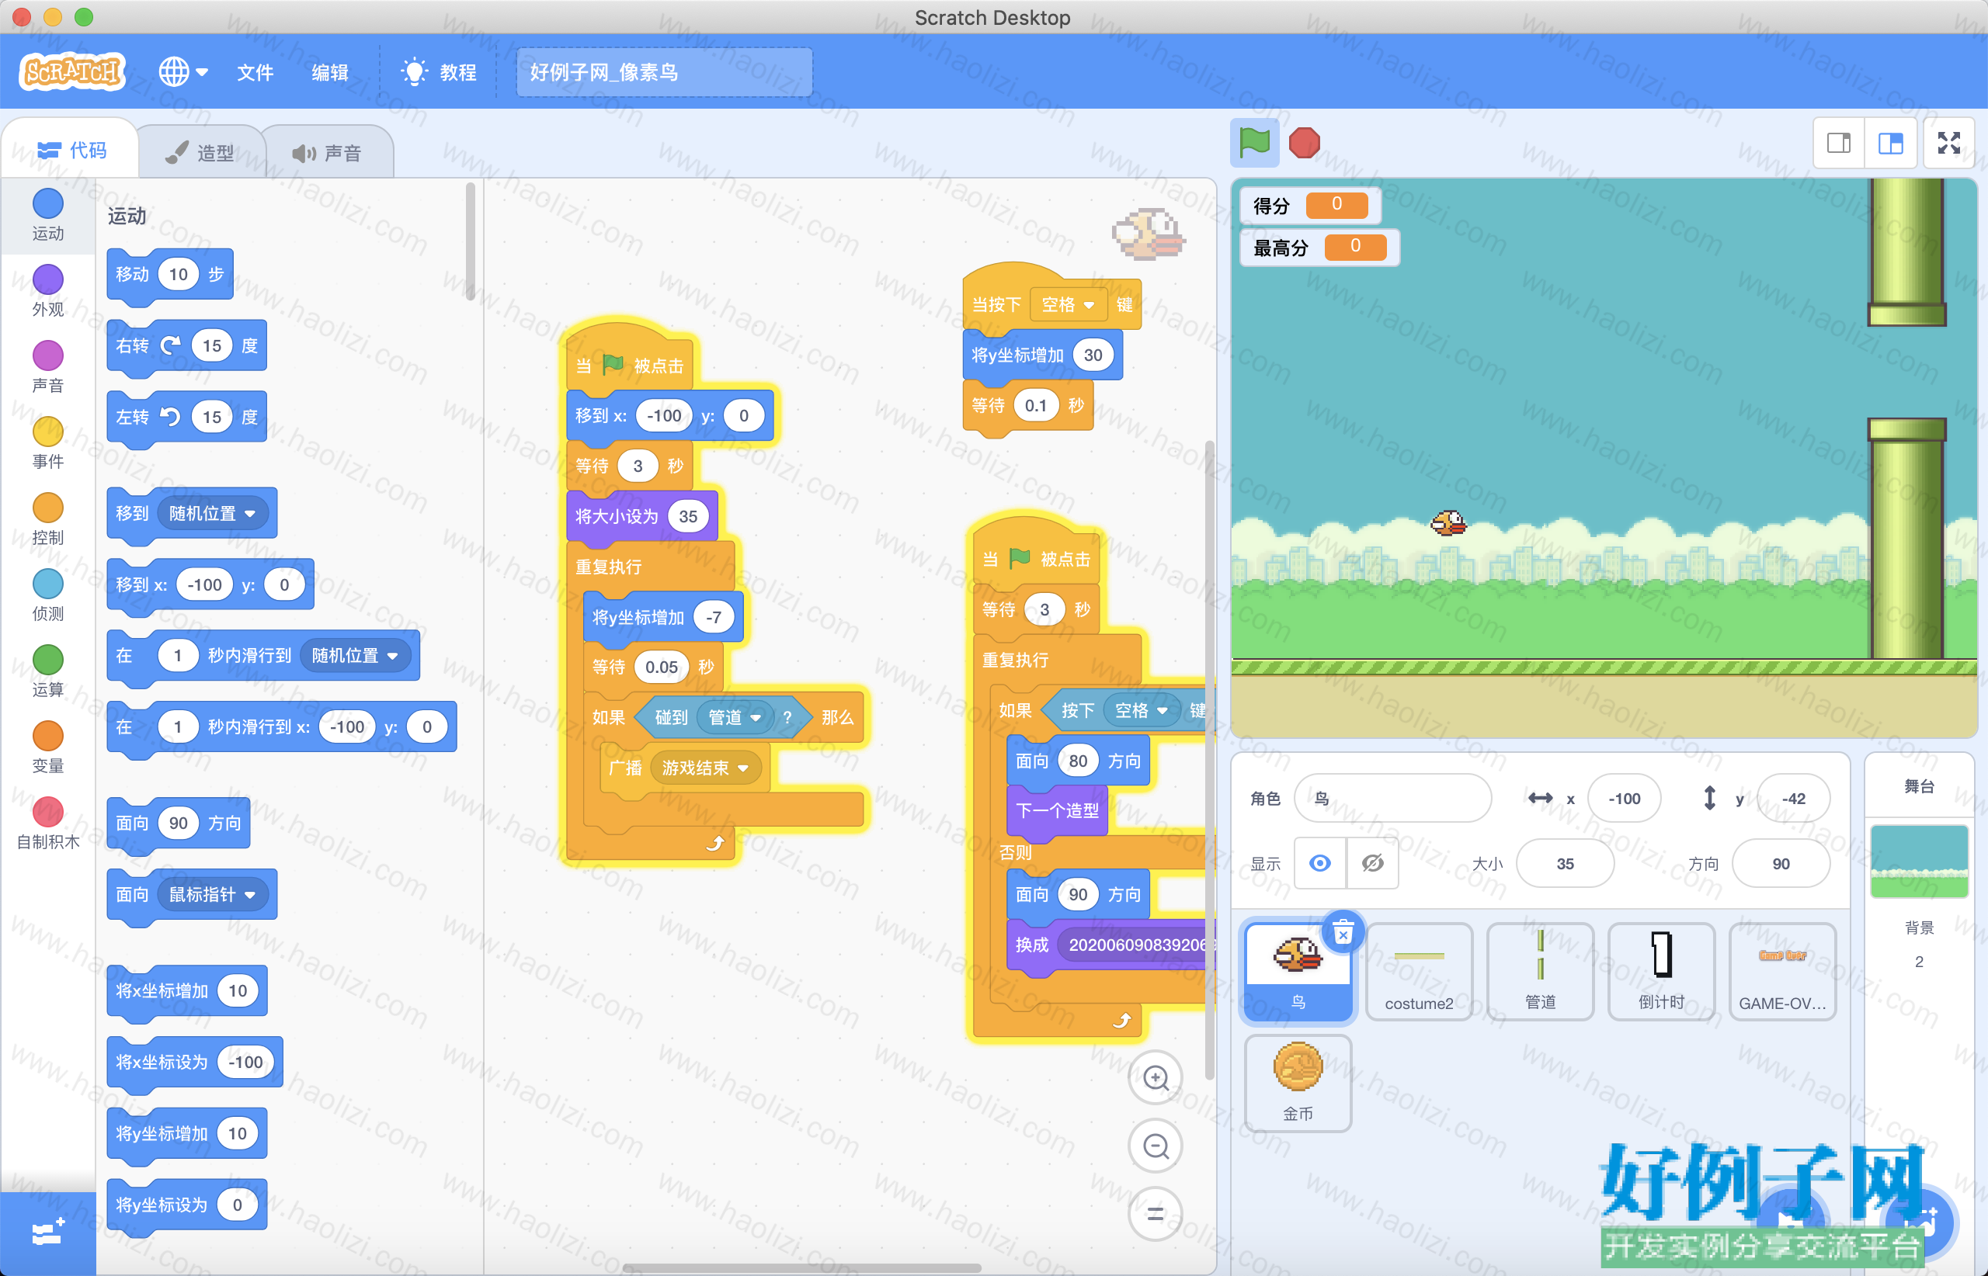Open the 编辑 menu

pos(329,72)
